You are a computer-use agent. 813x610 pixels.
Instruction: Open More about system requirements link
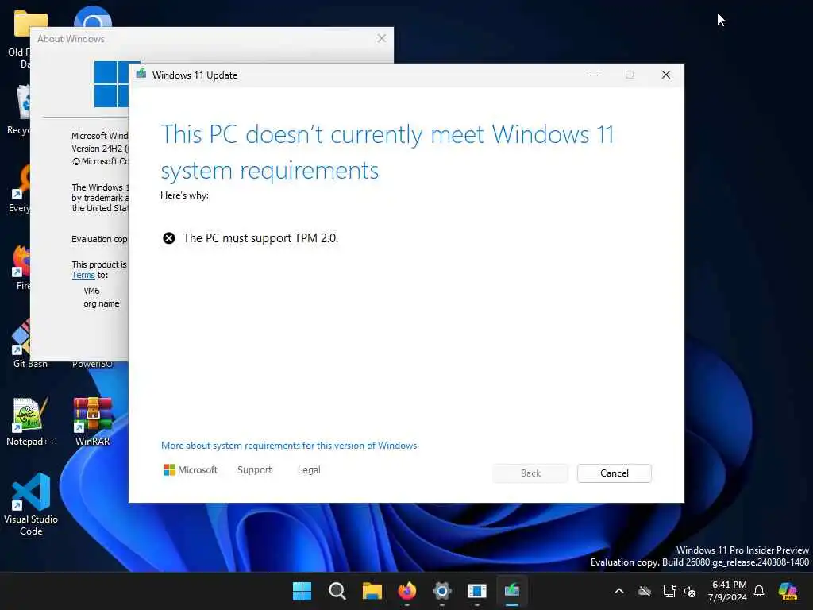(x=289, y=446)
